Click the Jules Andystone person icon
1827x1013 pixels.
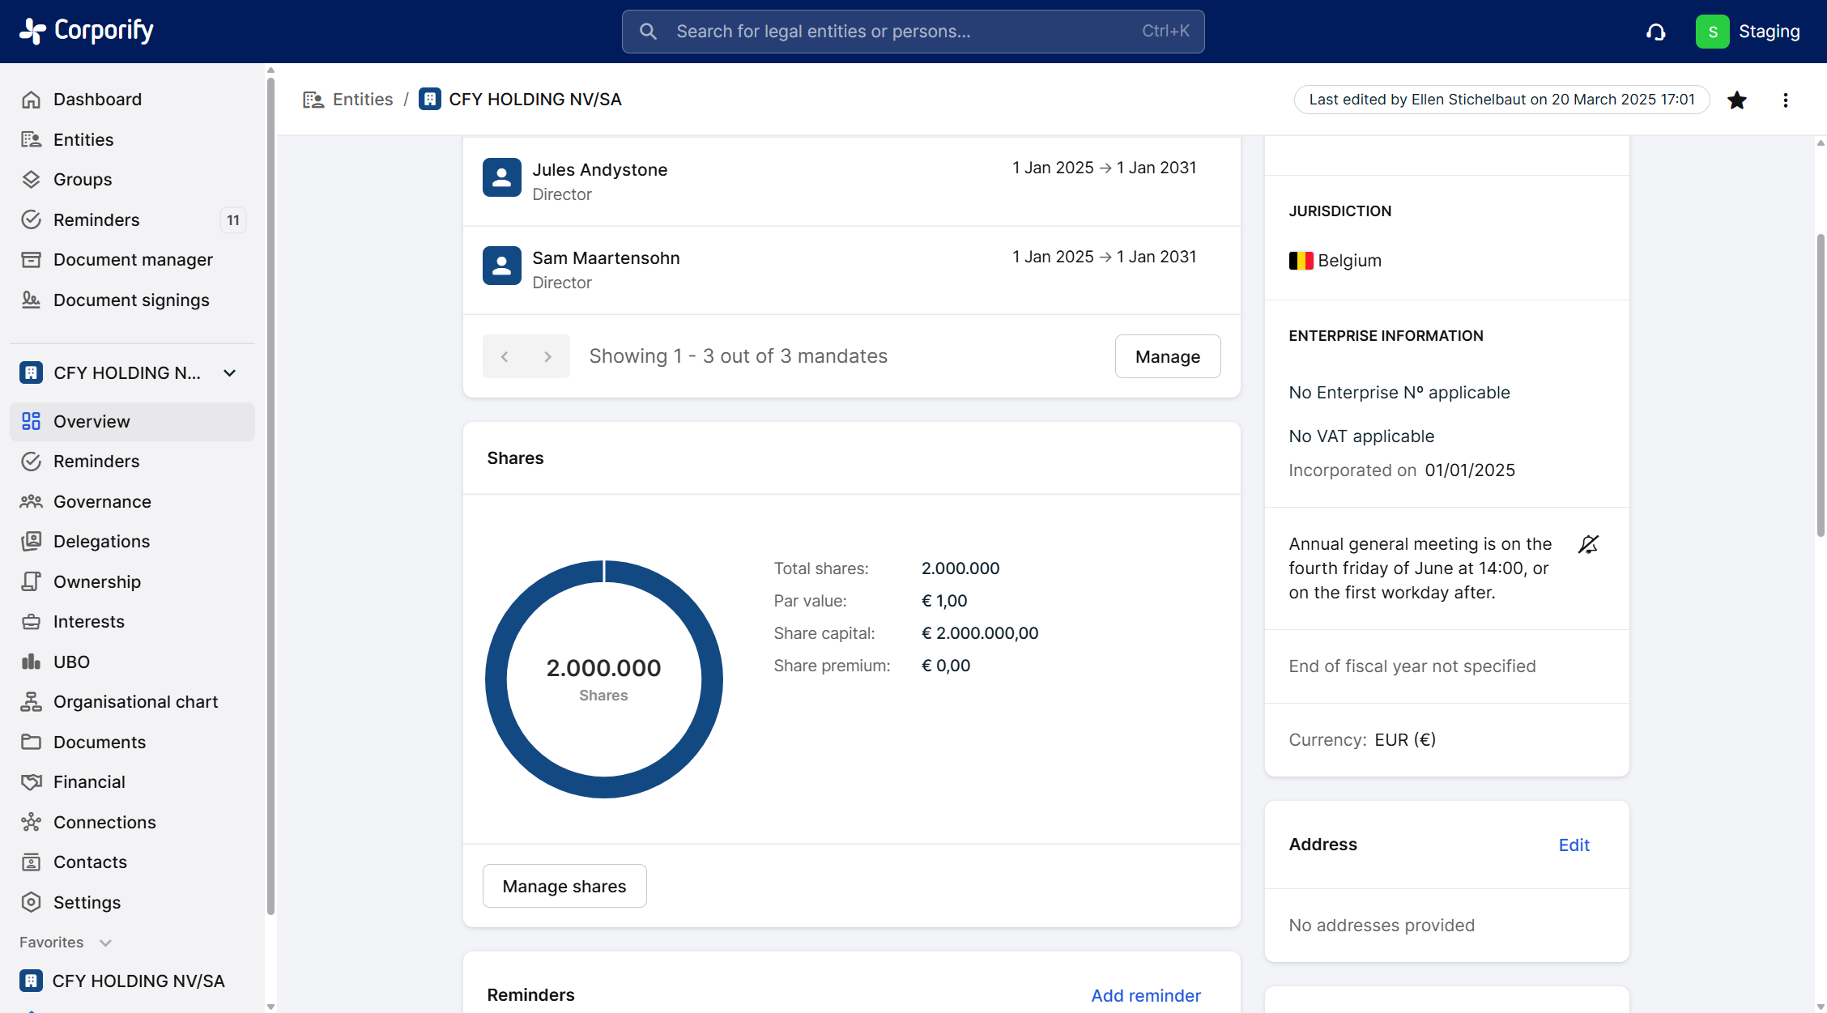tap(501, 177)
